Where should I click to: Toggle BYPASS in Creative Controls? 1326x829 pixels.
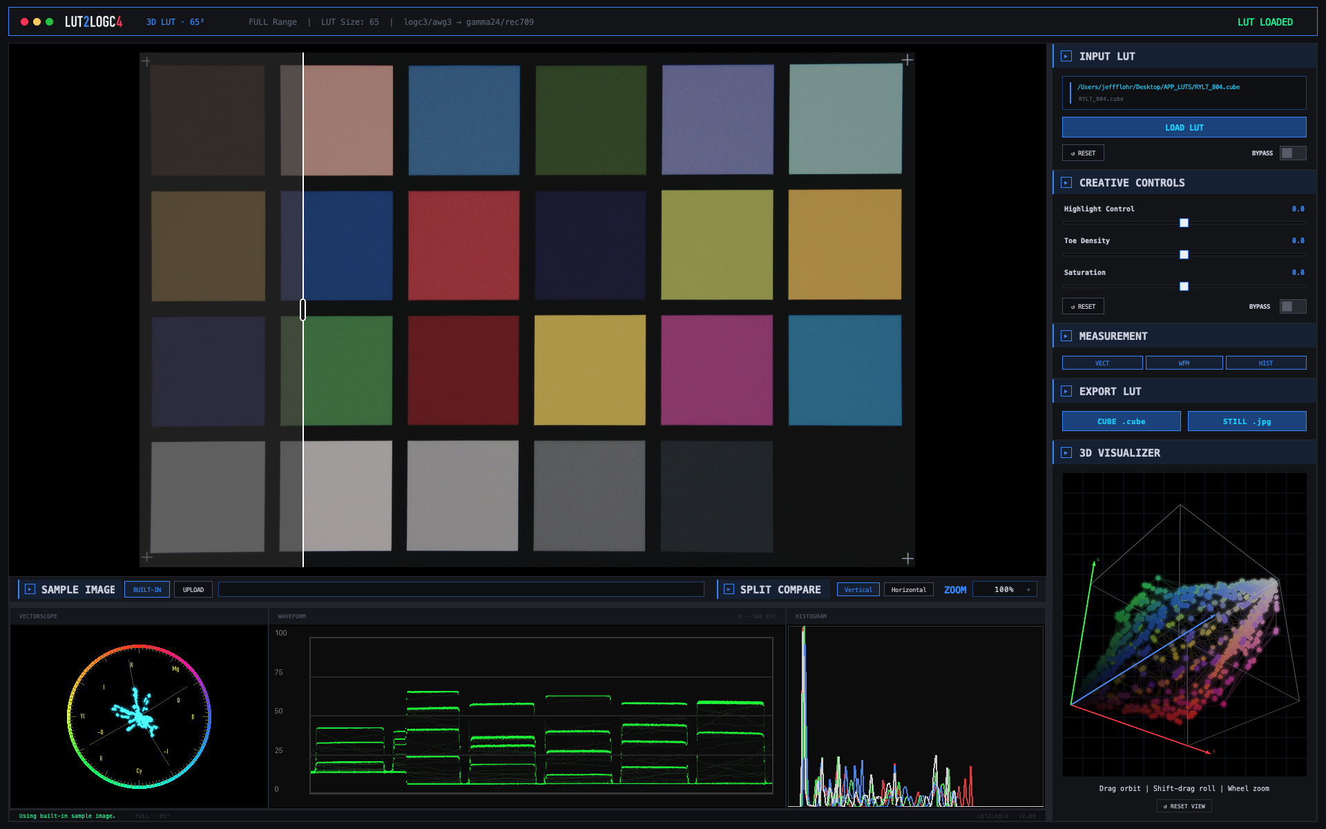(1292, 306)
